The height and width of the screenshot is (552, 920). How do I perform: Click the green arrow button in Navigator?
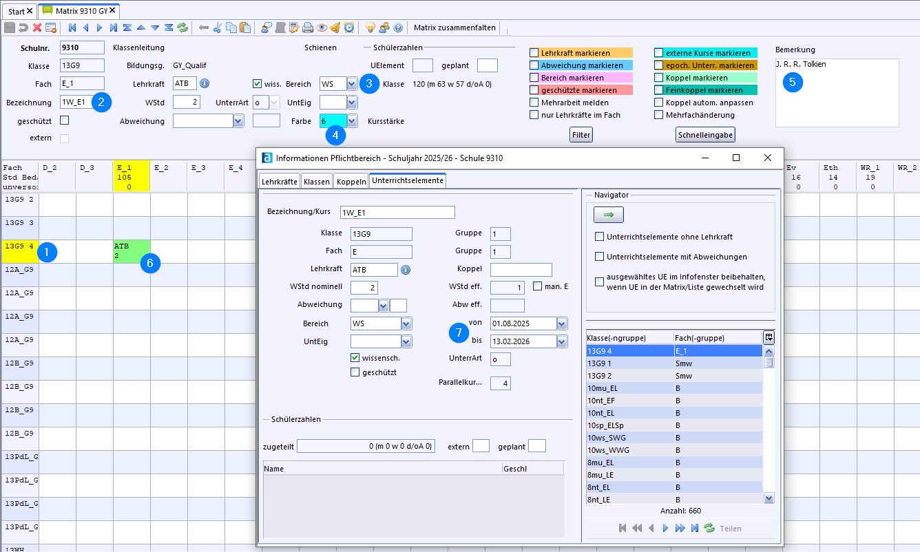click(x=609, y=215)
